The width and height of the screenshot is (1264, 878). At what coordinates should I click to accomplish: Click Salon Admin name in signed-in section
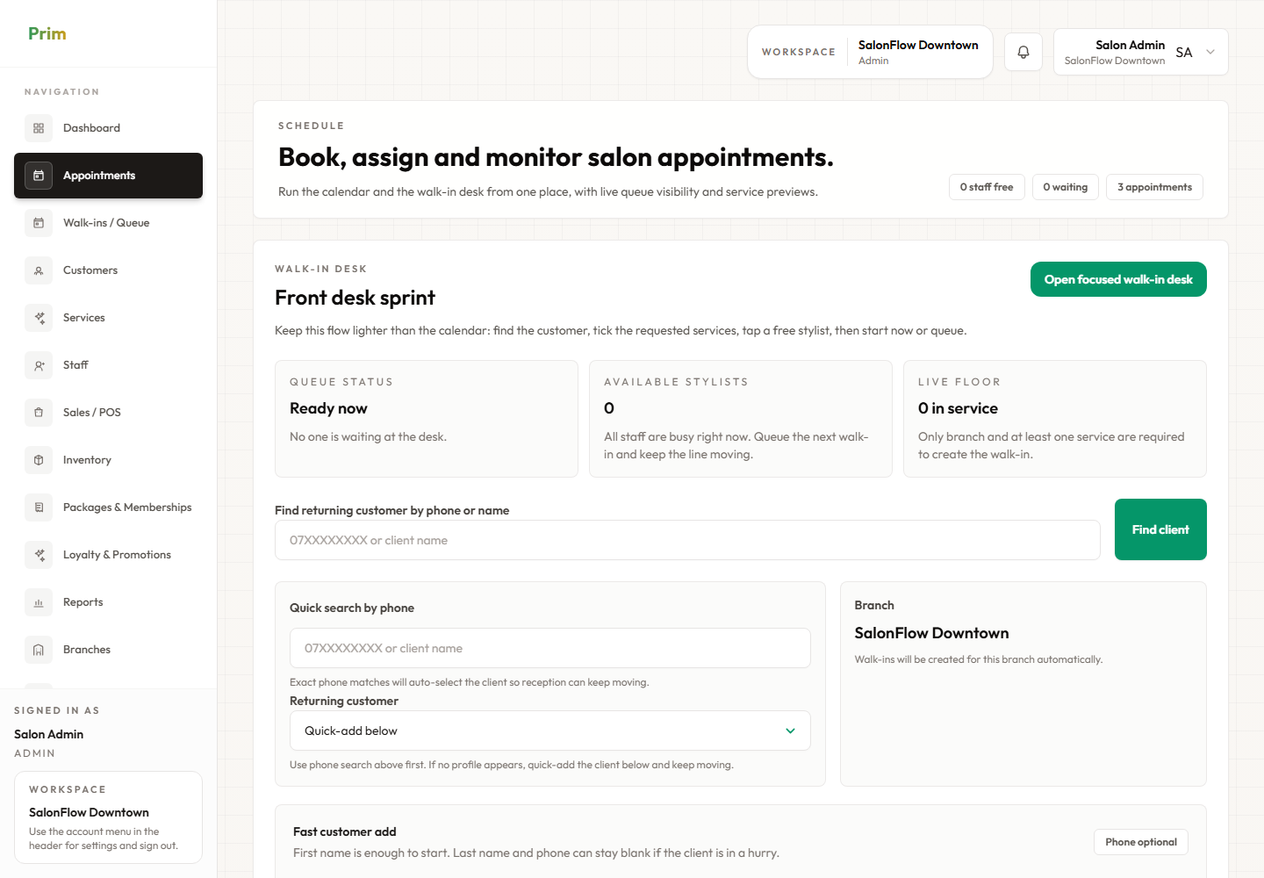tap(49, 734)
